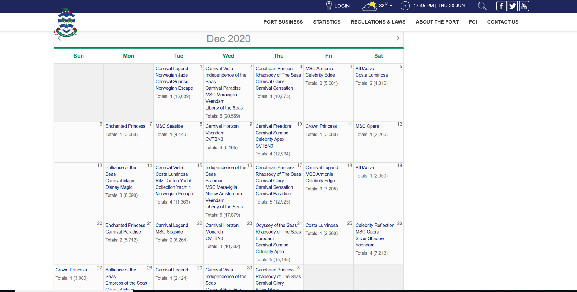This screenshot has width=577, height=292.
Task: Open MSC Armonia on Dec 18
Action: tap(319, 174)
